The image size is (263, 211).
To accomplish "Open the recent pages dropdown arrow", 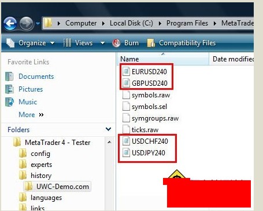I will pyautogui.click(x=38, y=24).
